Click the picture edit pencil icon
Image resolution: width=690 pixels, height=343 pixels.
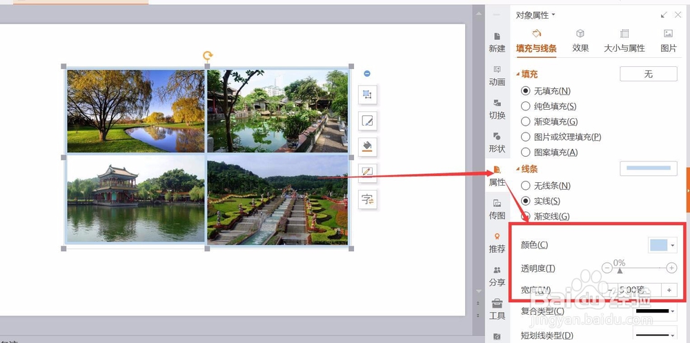click(x=368, y=120)
